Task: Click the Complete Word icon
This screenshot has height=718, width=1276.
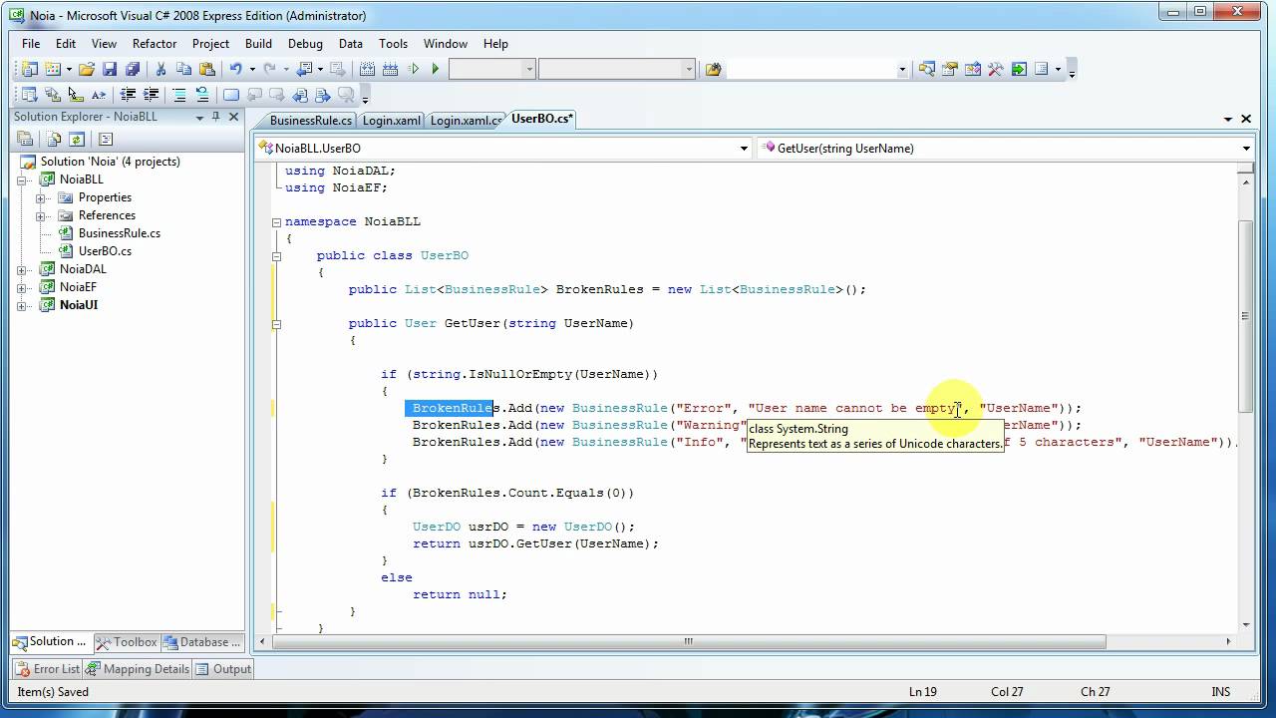Action: tap(98, 95)
